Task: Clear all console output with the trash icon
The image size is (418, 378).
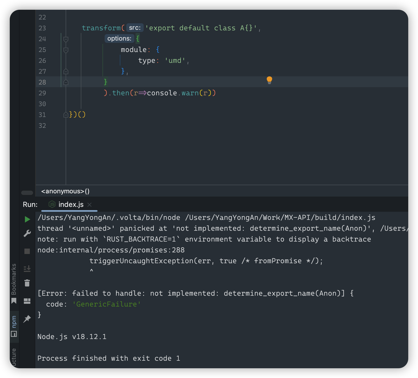Action: click(27, 283)
